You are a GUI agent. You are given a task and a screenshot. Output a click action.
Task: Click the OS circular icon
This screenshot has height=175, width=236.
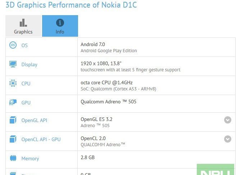13,45
